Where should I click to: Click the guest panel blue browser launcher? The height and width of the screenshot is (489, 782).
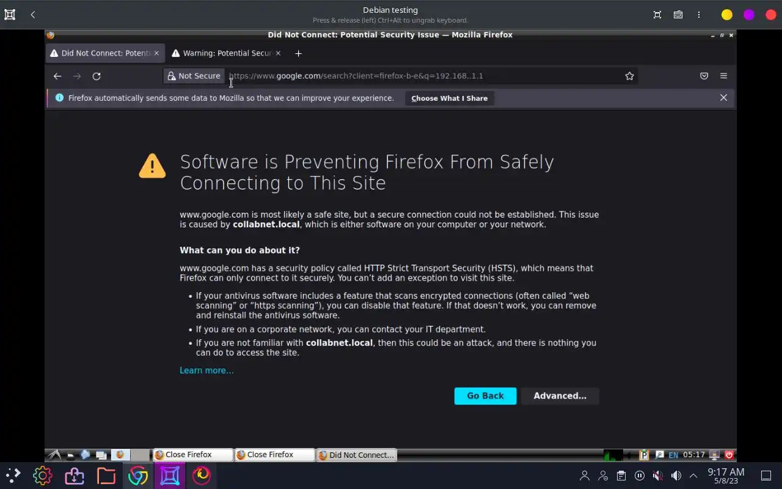click(x=85, y=455)
